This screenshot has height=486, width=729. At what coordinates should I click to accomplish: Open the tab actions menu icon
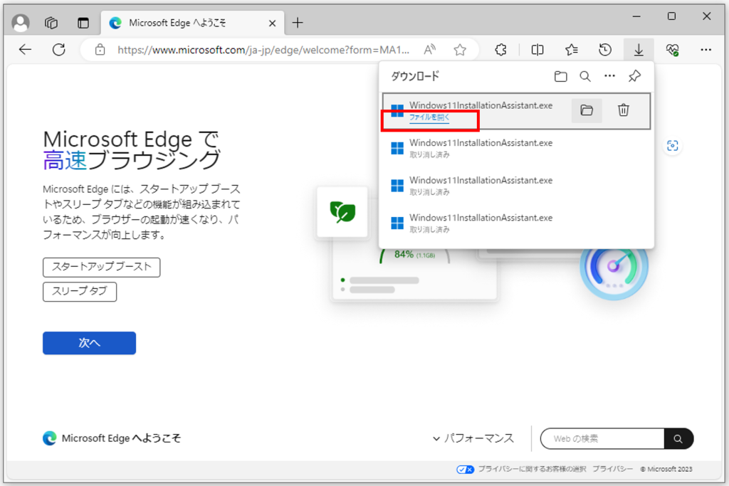(83, 22)
